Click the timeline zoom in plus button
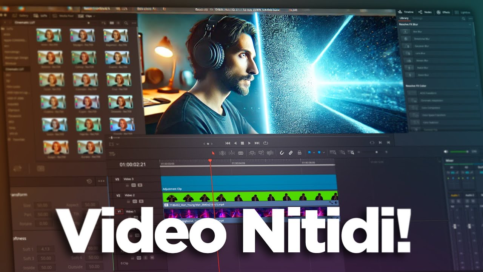 [x=386, y=152]
